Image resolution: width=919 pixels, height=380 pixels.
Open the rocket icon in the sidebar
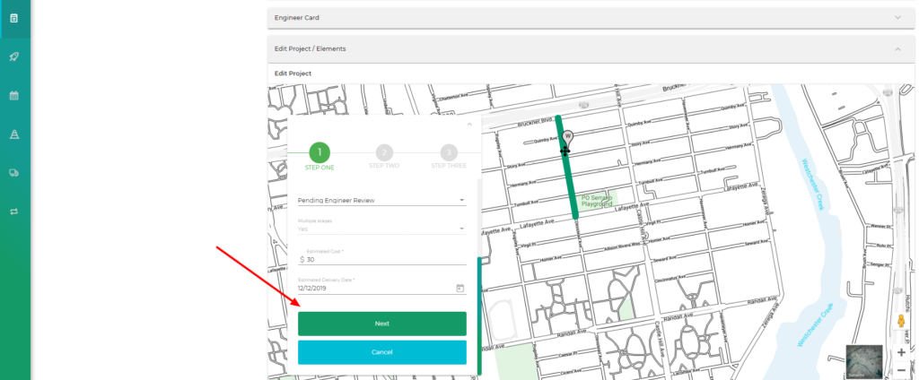[x=14, y=56]
